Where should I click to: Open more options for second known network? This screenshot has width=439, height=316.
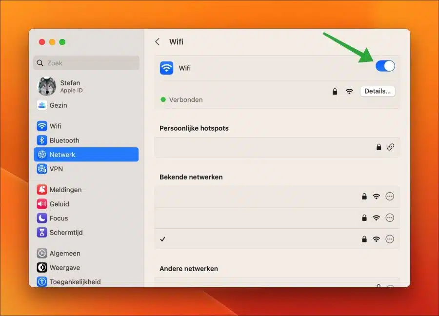pos(390,218)
